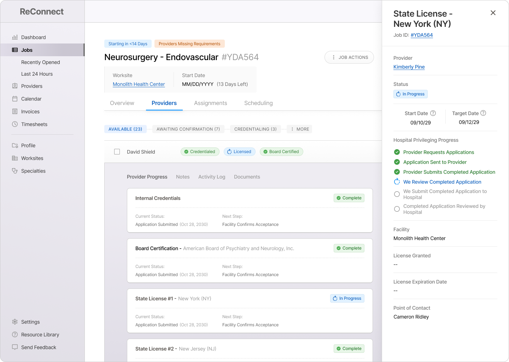The width and height of the screenshot is (509, 362).
Task: Open Kimberly Pine provider link
Action: click(x=409, y=67)
